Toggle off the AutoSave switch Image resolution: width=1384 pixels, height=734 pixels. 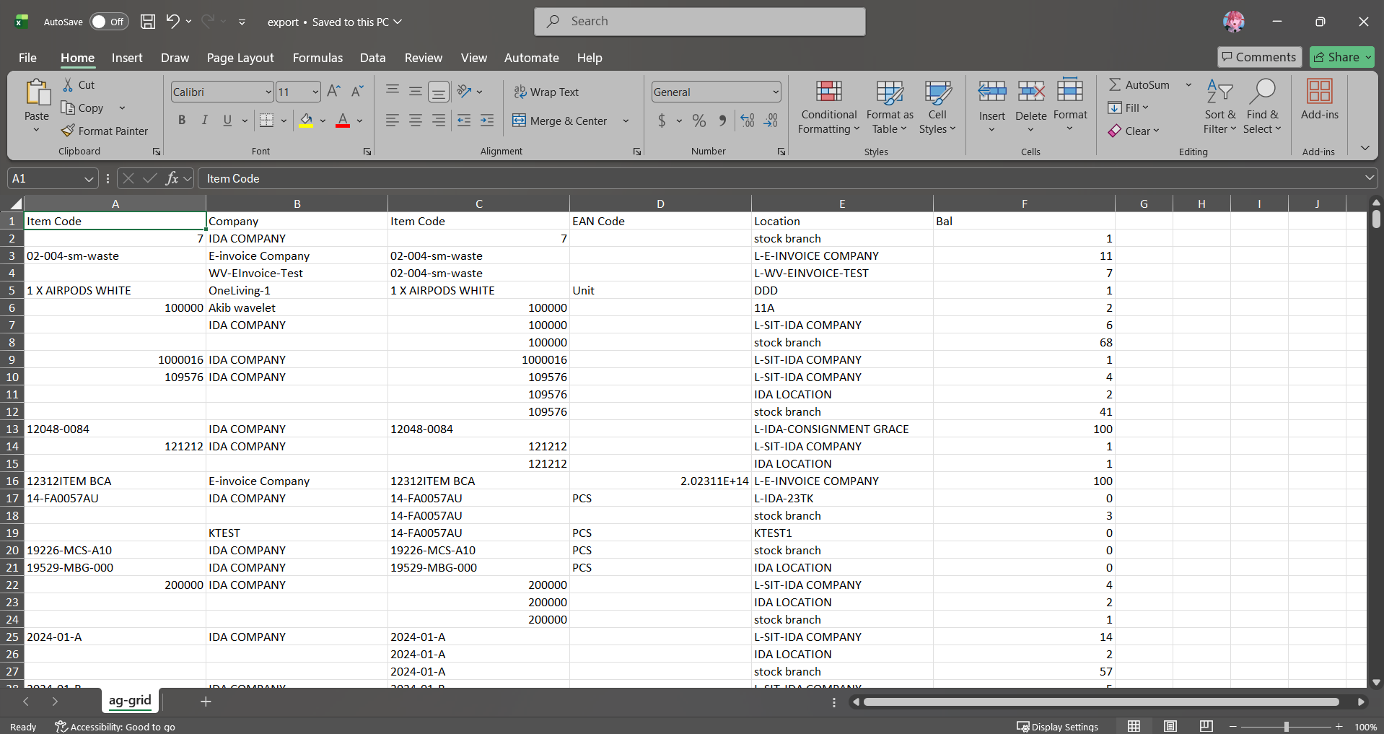point(108,22)
